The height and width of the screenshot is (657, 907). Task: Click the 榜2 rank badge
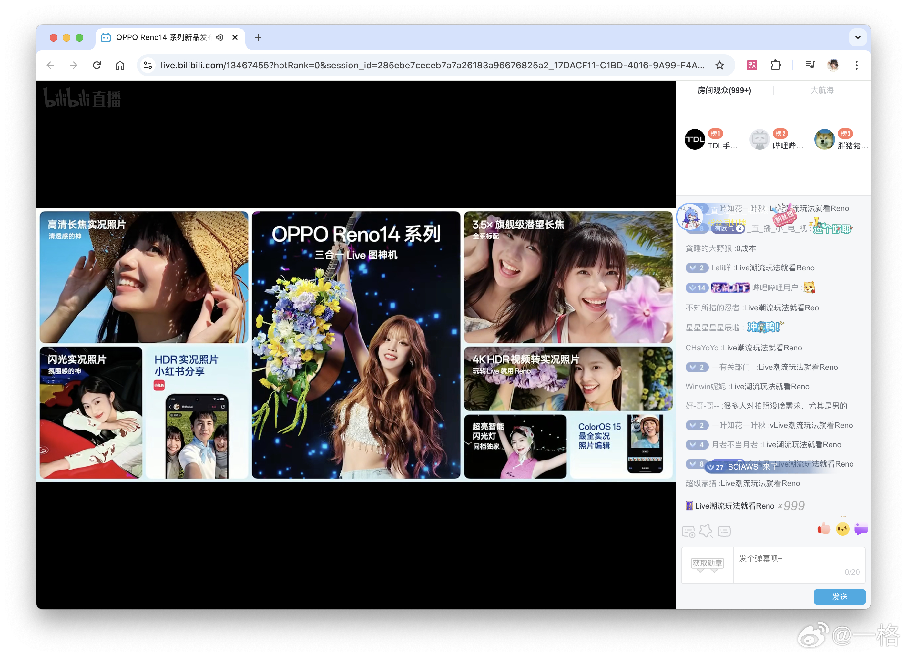click(780, 134)
